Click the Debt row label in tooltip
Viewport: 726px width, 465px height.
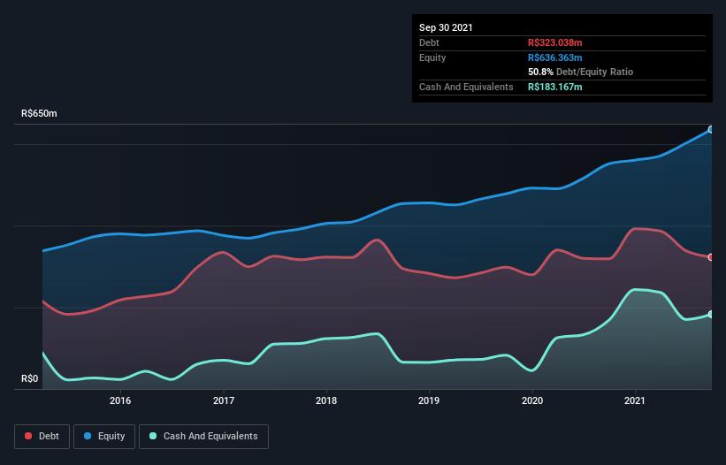point(429,42)
